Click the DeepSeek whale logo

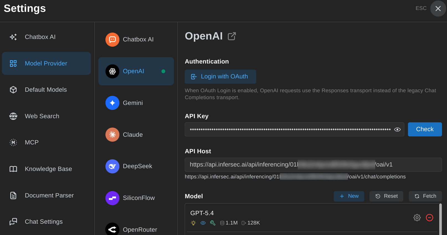click(112, 166)
